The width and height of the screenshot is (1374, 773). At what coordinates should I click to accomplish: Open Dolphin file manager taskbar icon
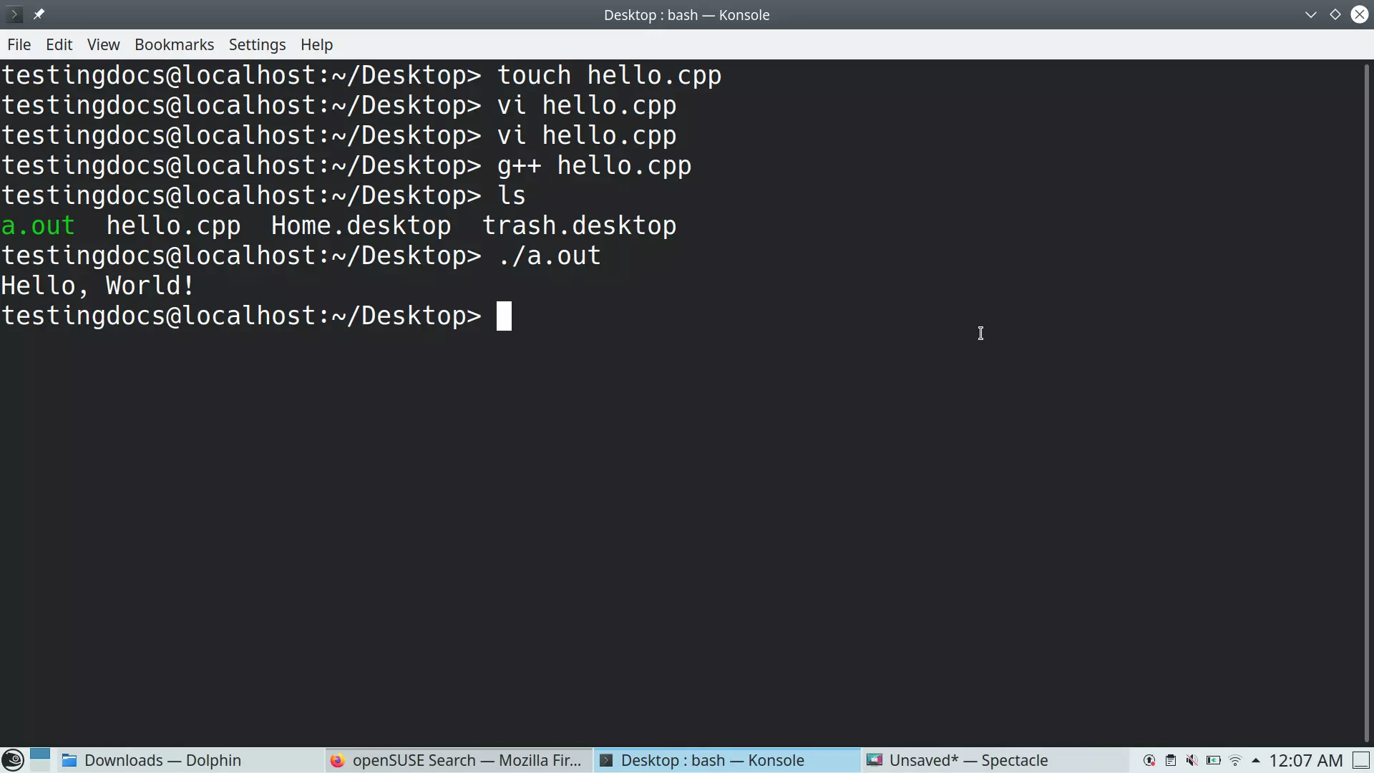tap(71, 760)
